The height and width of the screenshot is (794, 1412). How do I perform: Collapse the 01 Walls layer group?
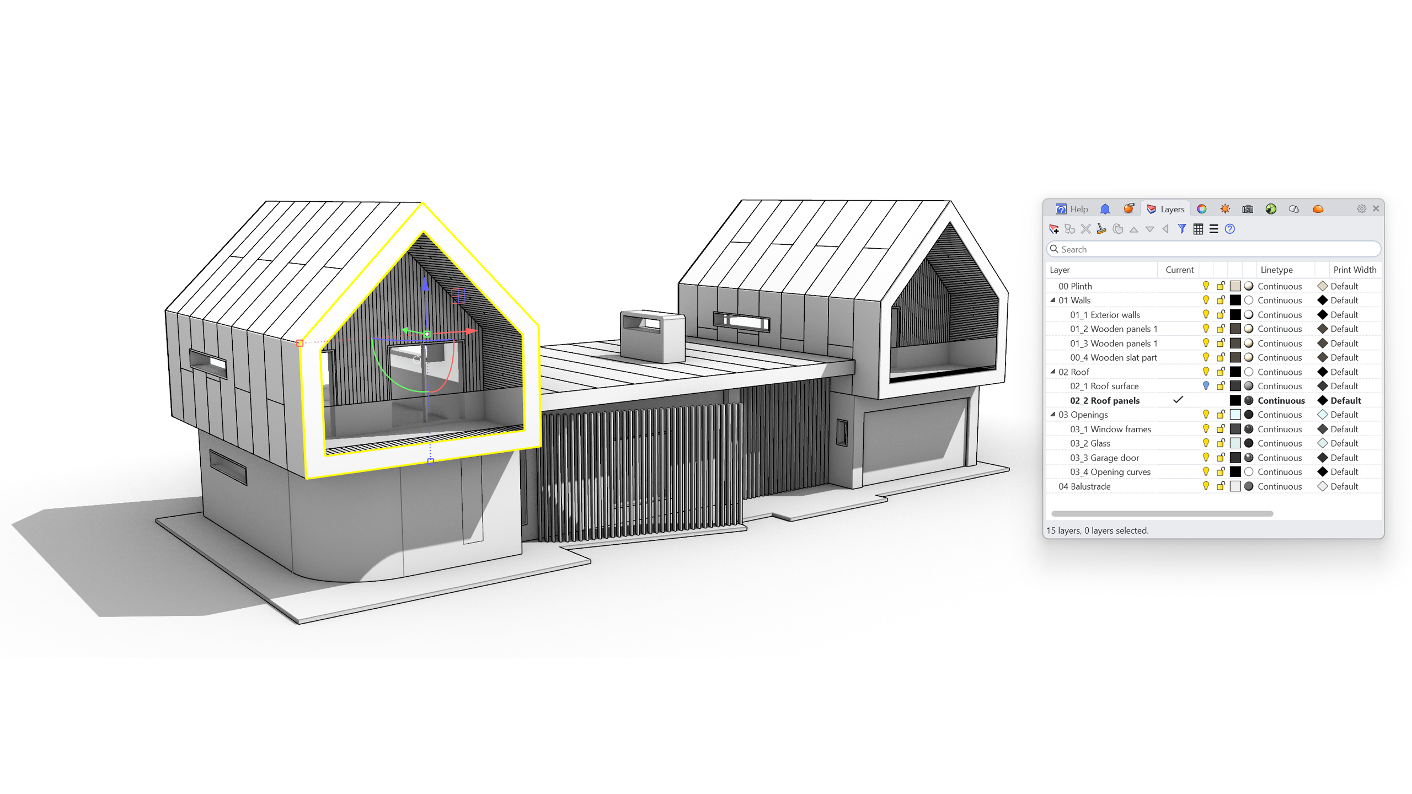pos(1053,301)
